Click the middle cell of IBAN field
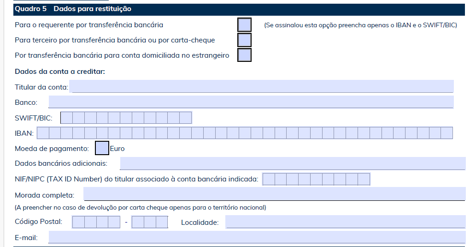This screenshot has width=470, height=247. point(245,133)
